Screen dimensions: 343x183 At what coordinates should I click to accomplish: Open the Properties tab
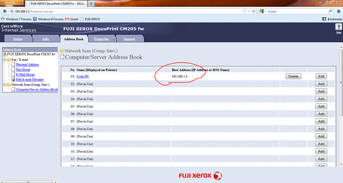click(x=101, y=39)
